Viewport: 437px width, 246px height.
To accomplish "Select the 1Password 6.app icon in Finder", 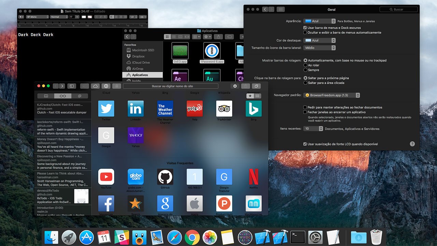I will pyautogui.click(x=212, y=51).
